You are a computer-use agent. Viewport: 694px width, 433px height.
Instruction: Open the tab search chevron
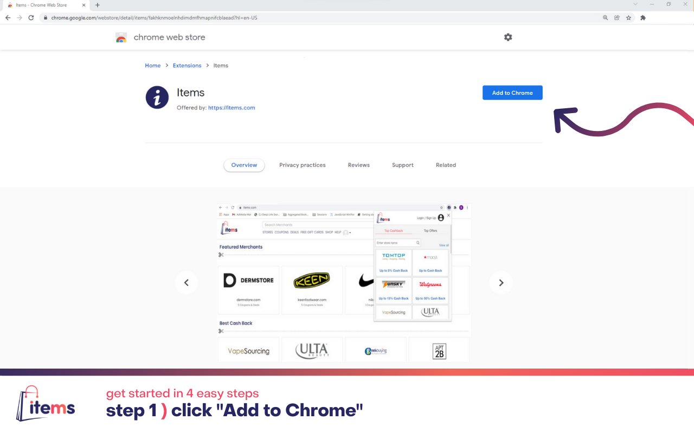635,4
